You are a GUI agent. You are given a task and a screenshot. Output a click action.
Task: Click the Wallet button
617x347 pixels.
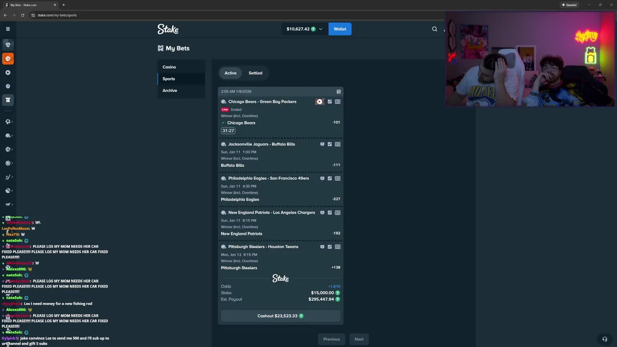click(340, 29)
